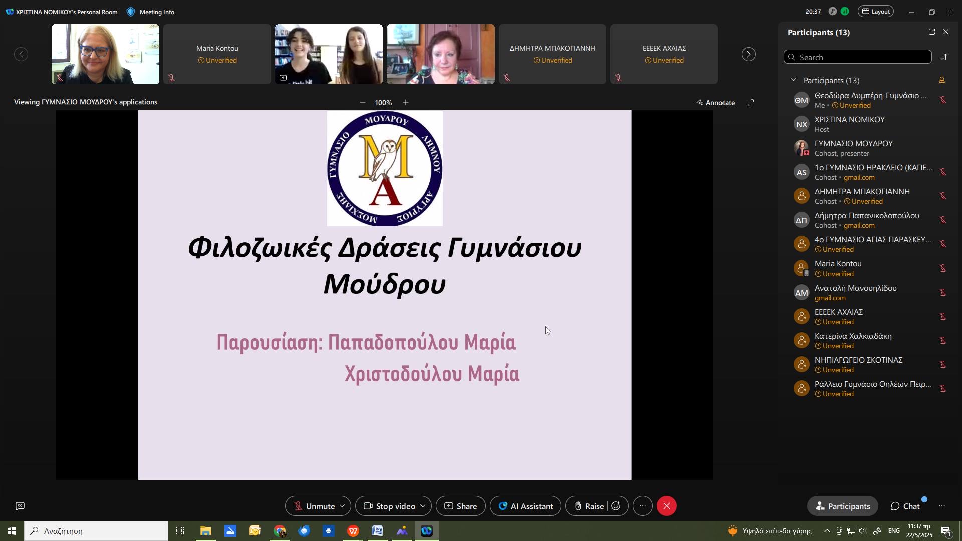
Task: Show next video thumbnails with right arrow
Action: (x=748, y=54)
